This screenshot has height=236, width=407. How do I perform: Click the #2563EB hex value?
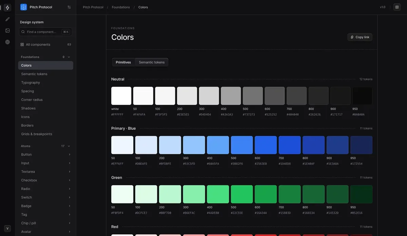tap(261, 164)
